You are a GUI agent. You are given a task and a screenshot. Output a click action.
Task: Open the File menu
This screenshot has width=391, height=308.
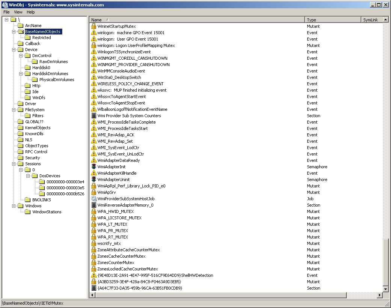[x=6, y=12]
